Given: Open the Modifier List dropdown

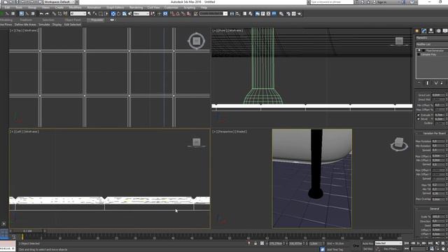Looking at the screenshot, I should pyautogui.click(x=432, y=44).
